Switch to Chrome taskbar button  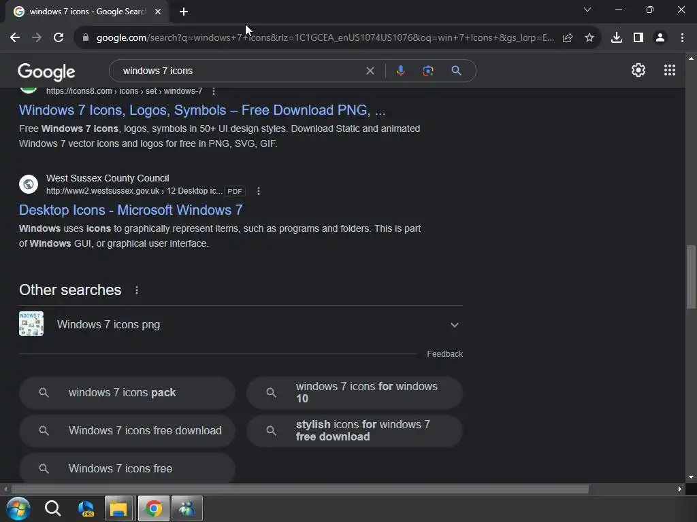point(153,508)
